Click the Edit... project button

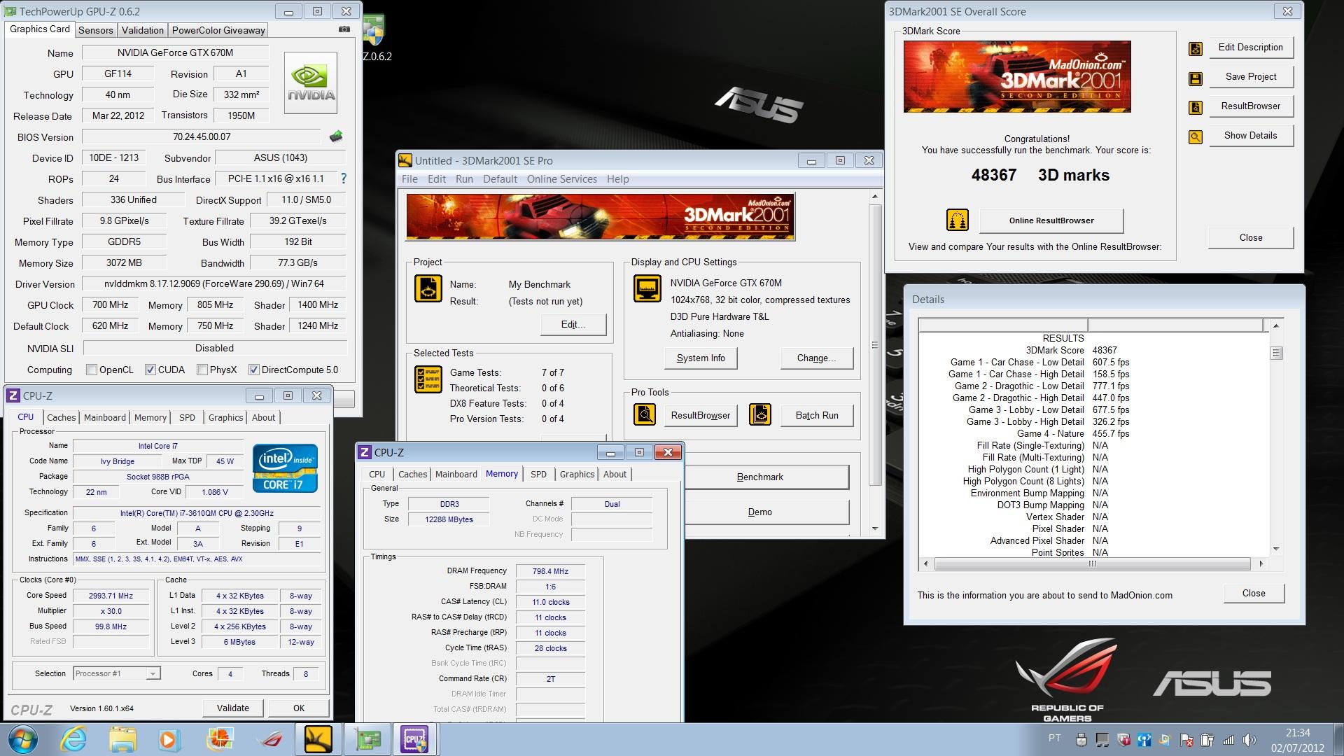click(573, 325)
